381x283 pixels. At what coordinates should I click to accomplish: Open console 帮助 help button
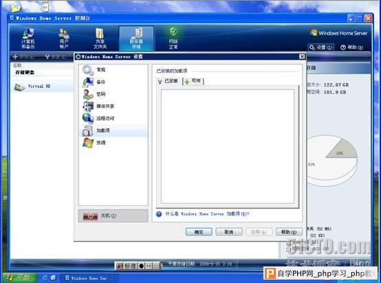pyautogui.click(x=351, y=48)
